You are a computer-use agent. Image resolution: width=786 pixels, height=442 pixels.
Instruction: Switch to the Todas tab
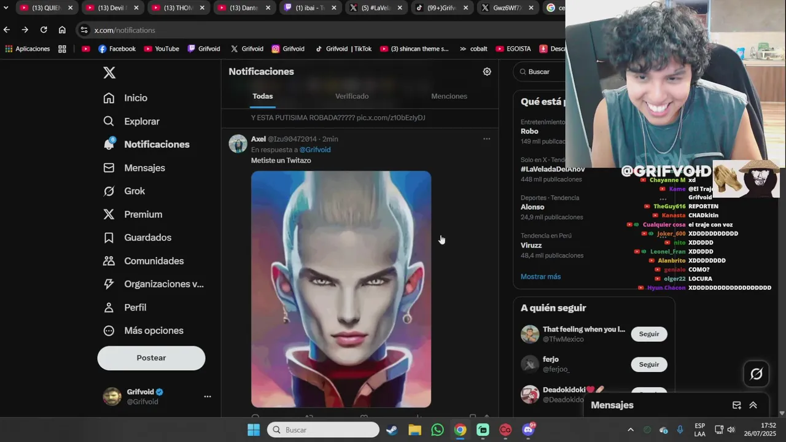tap(263, 96)
